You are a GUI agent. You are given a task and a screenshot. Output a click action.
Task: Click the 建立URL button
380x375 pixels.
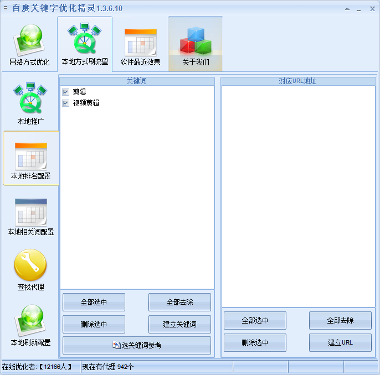(340, 342)
